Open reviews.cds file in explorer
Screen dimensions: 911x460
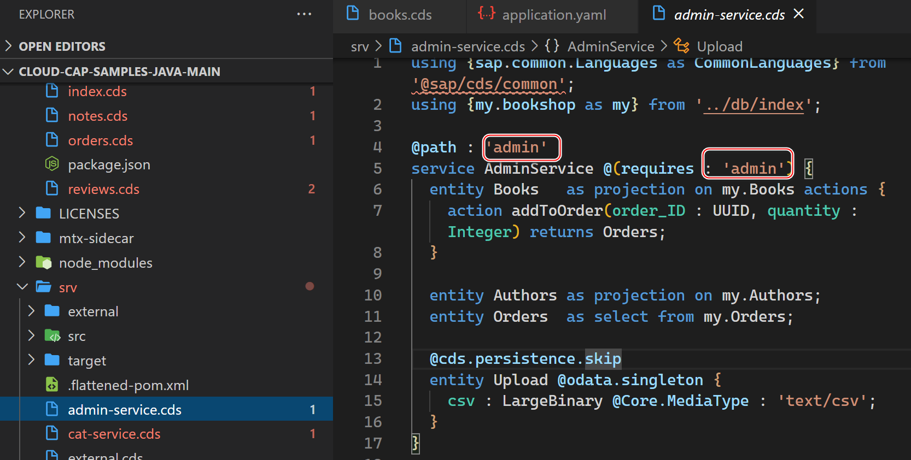[x=104, y=189]
